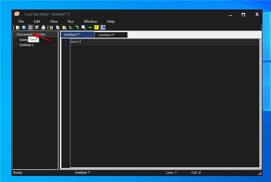Open the Run menu
Screen dimensions: 271x182
tap(71, 22)
